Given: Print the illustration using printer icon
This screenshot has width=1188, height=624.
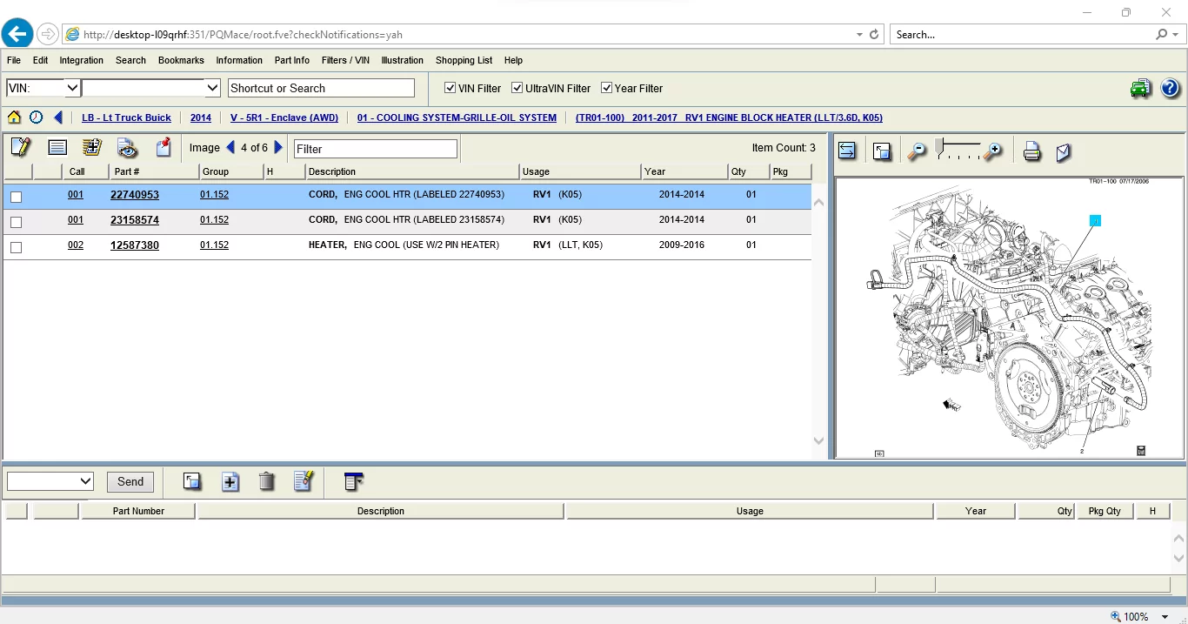Looking at the screenshot, I should click(x=1031, y=152).
